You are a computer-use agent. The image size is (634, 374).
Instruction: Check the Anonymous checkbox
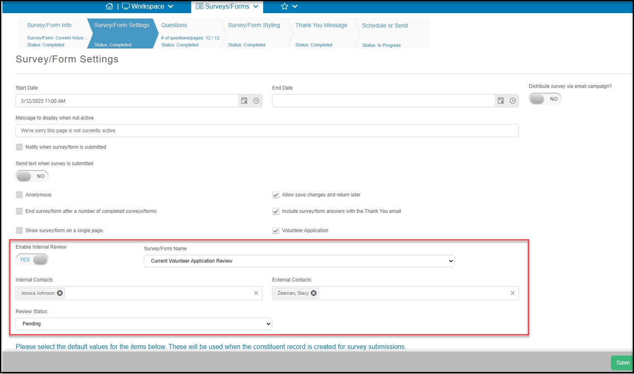click(x=19, y=195)
